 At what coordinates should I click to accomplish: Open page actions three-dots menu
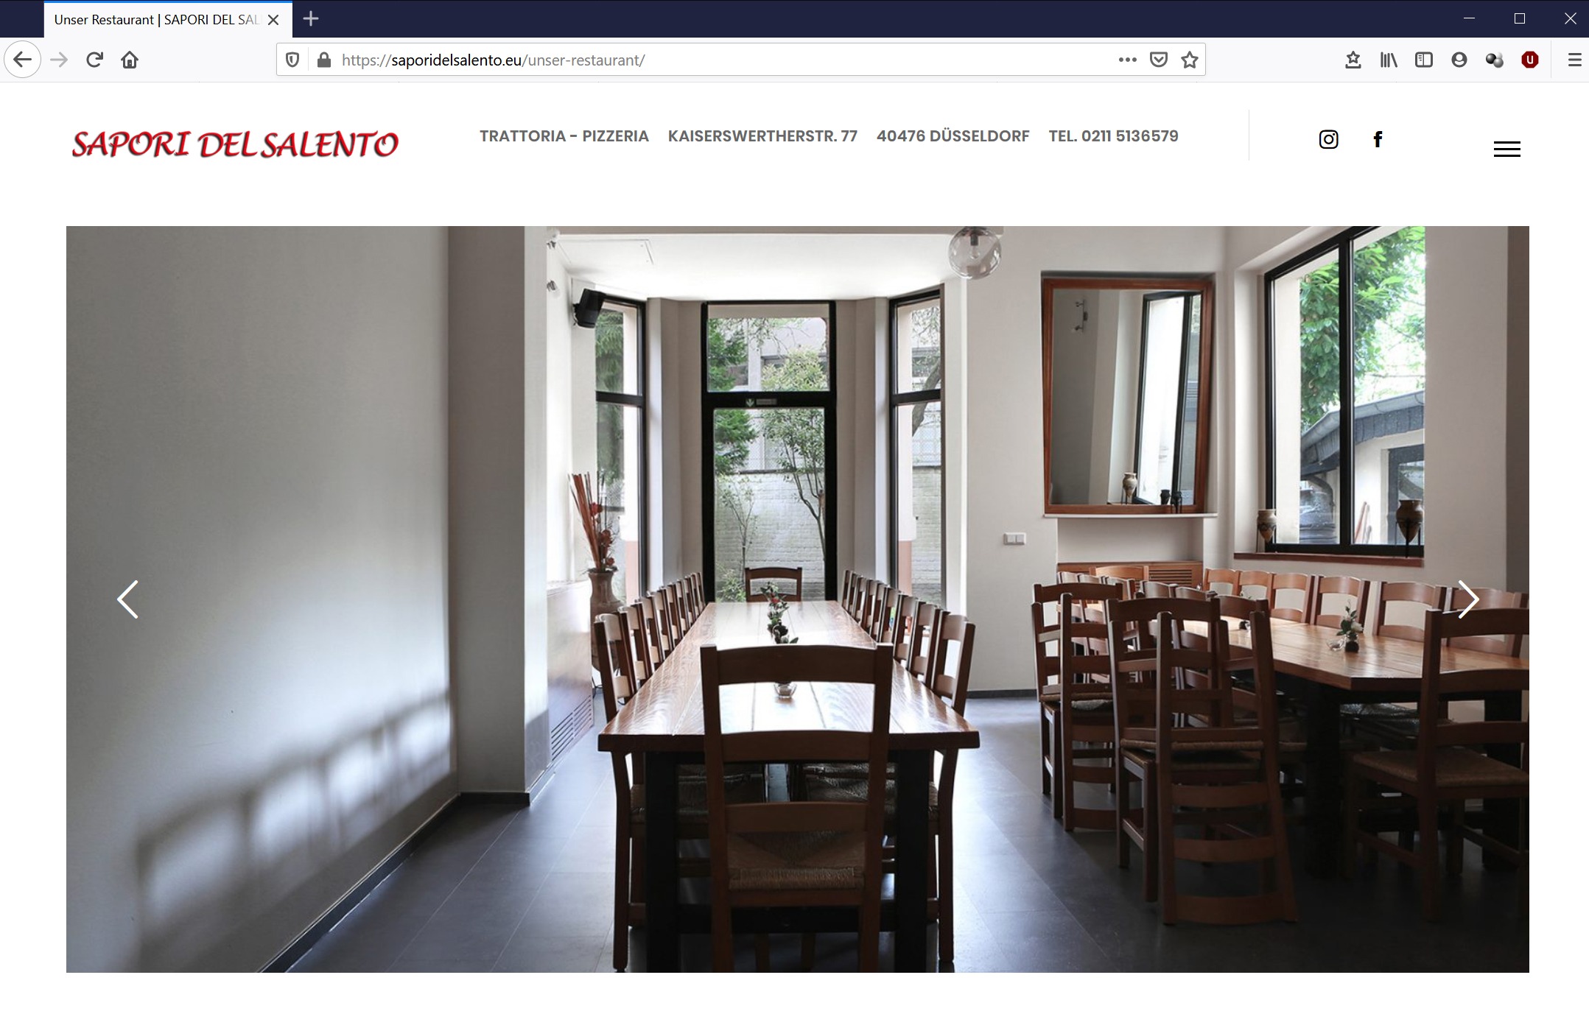(1127, 60)
